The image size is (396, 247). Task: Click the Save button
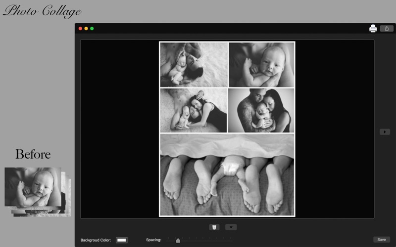[x=381, y=240]
